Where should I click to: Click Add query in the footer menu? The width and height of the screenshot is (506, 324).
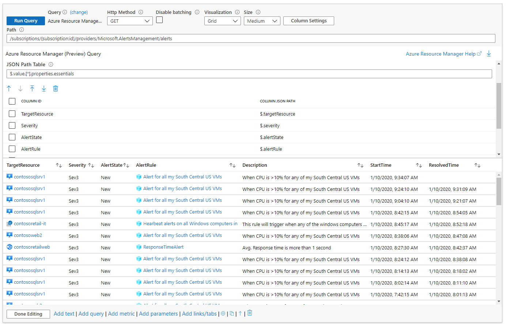[91, 314]
